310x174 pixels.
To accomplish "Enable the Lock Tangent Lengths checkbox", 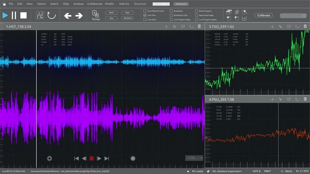I will click(196, 19).
